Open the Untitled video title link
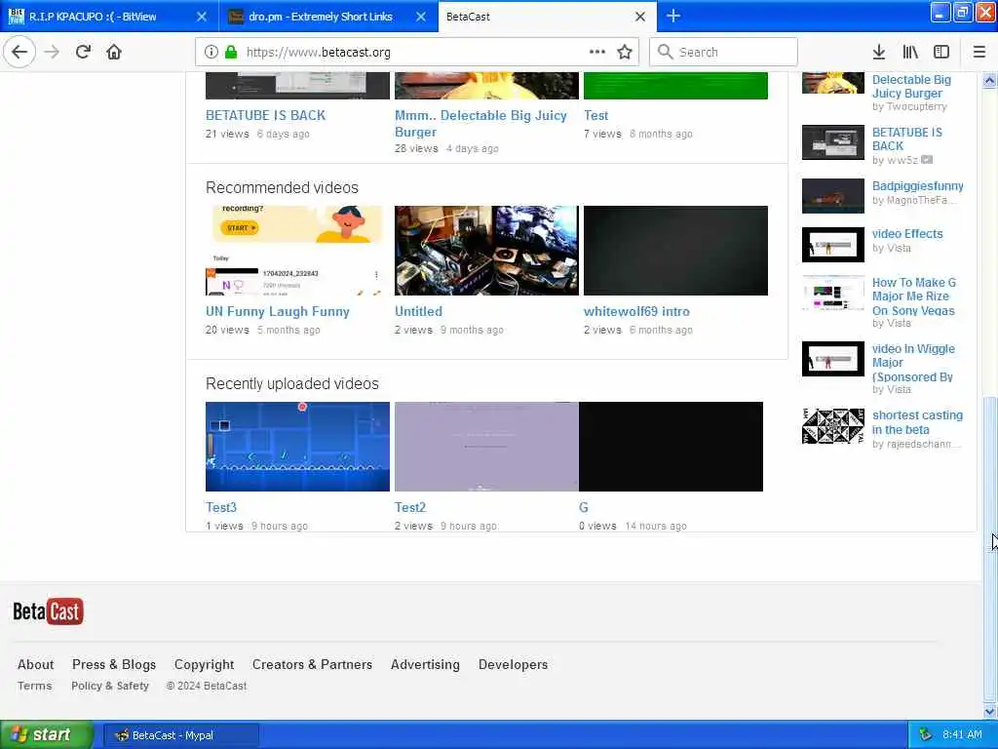The image size is (998, 749). click(x=418, y=311)
